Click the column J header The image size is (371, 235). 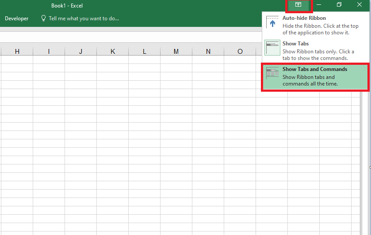coord(80,52)
